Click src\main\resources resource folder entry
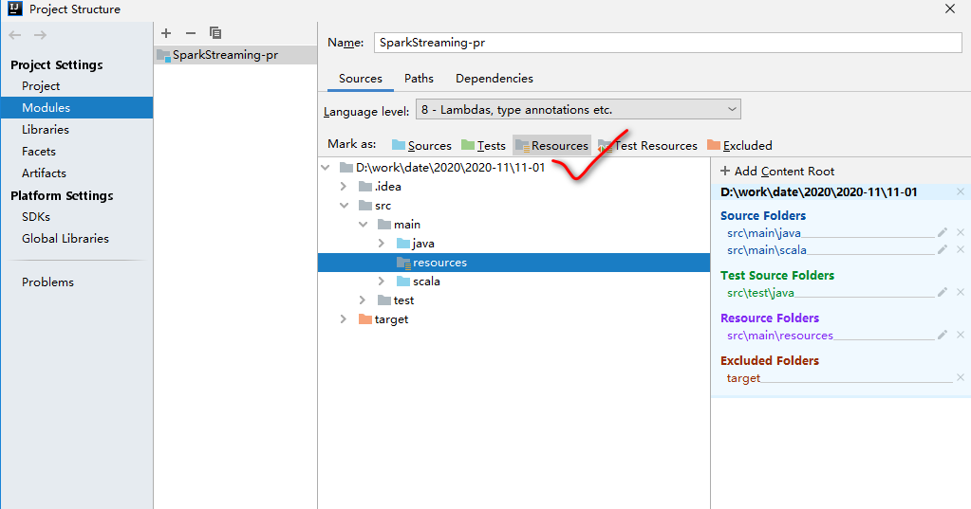The image size is (971, 509). pyautogui.click(x=779, y=336)
